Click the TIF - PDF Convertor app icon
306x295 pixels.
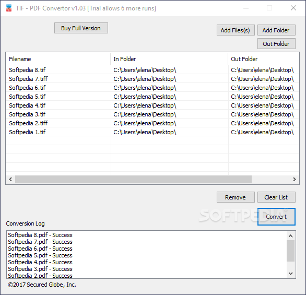pos(9,8)
